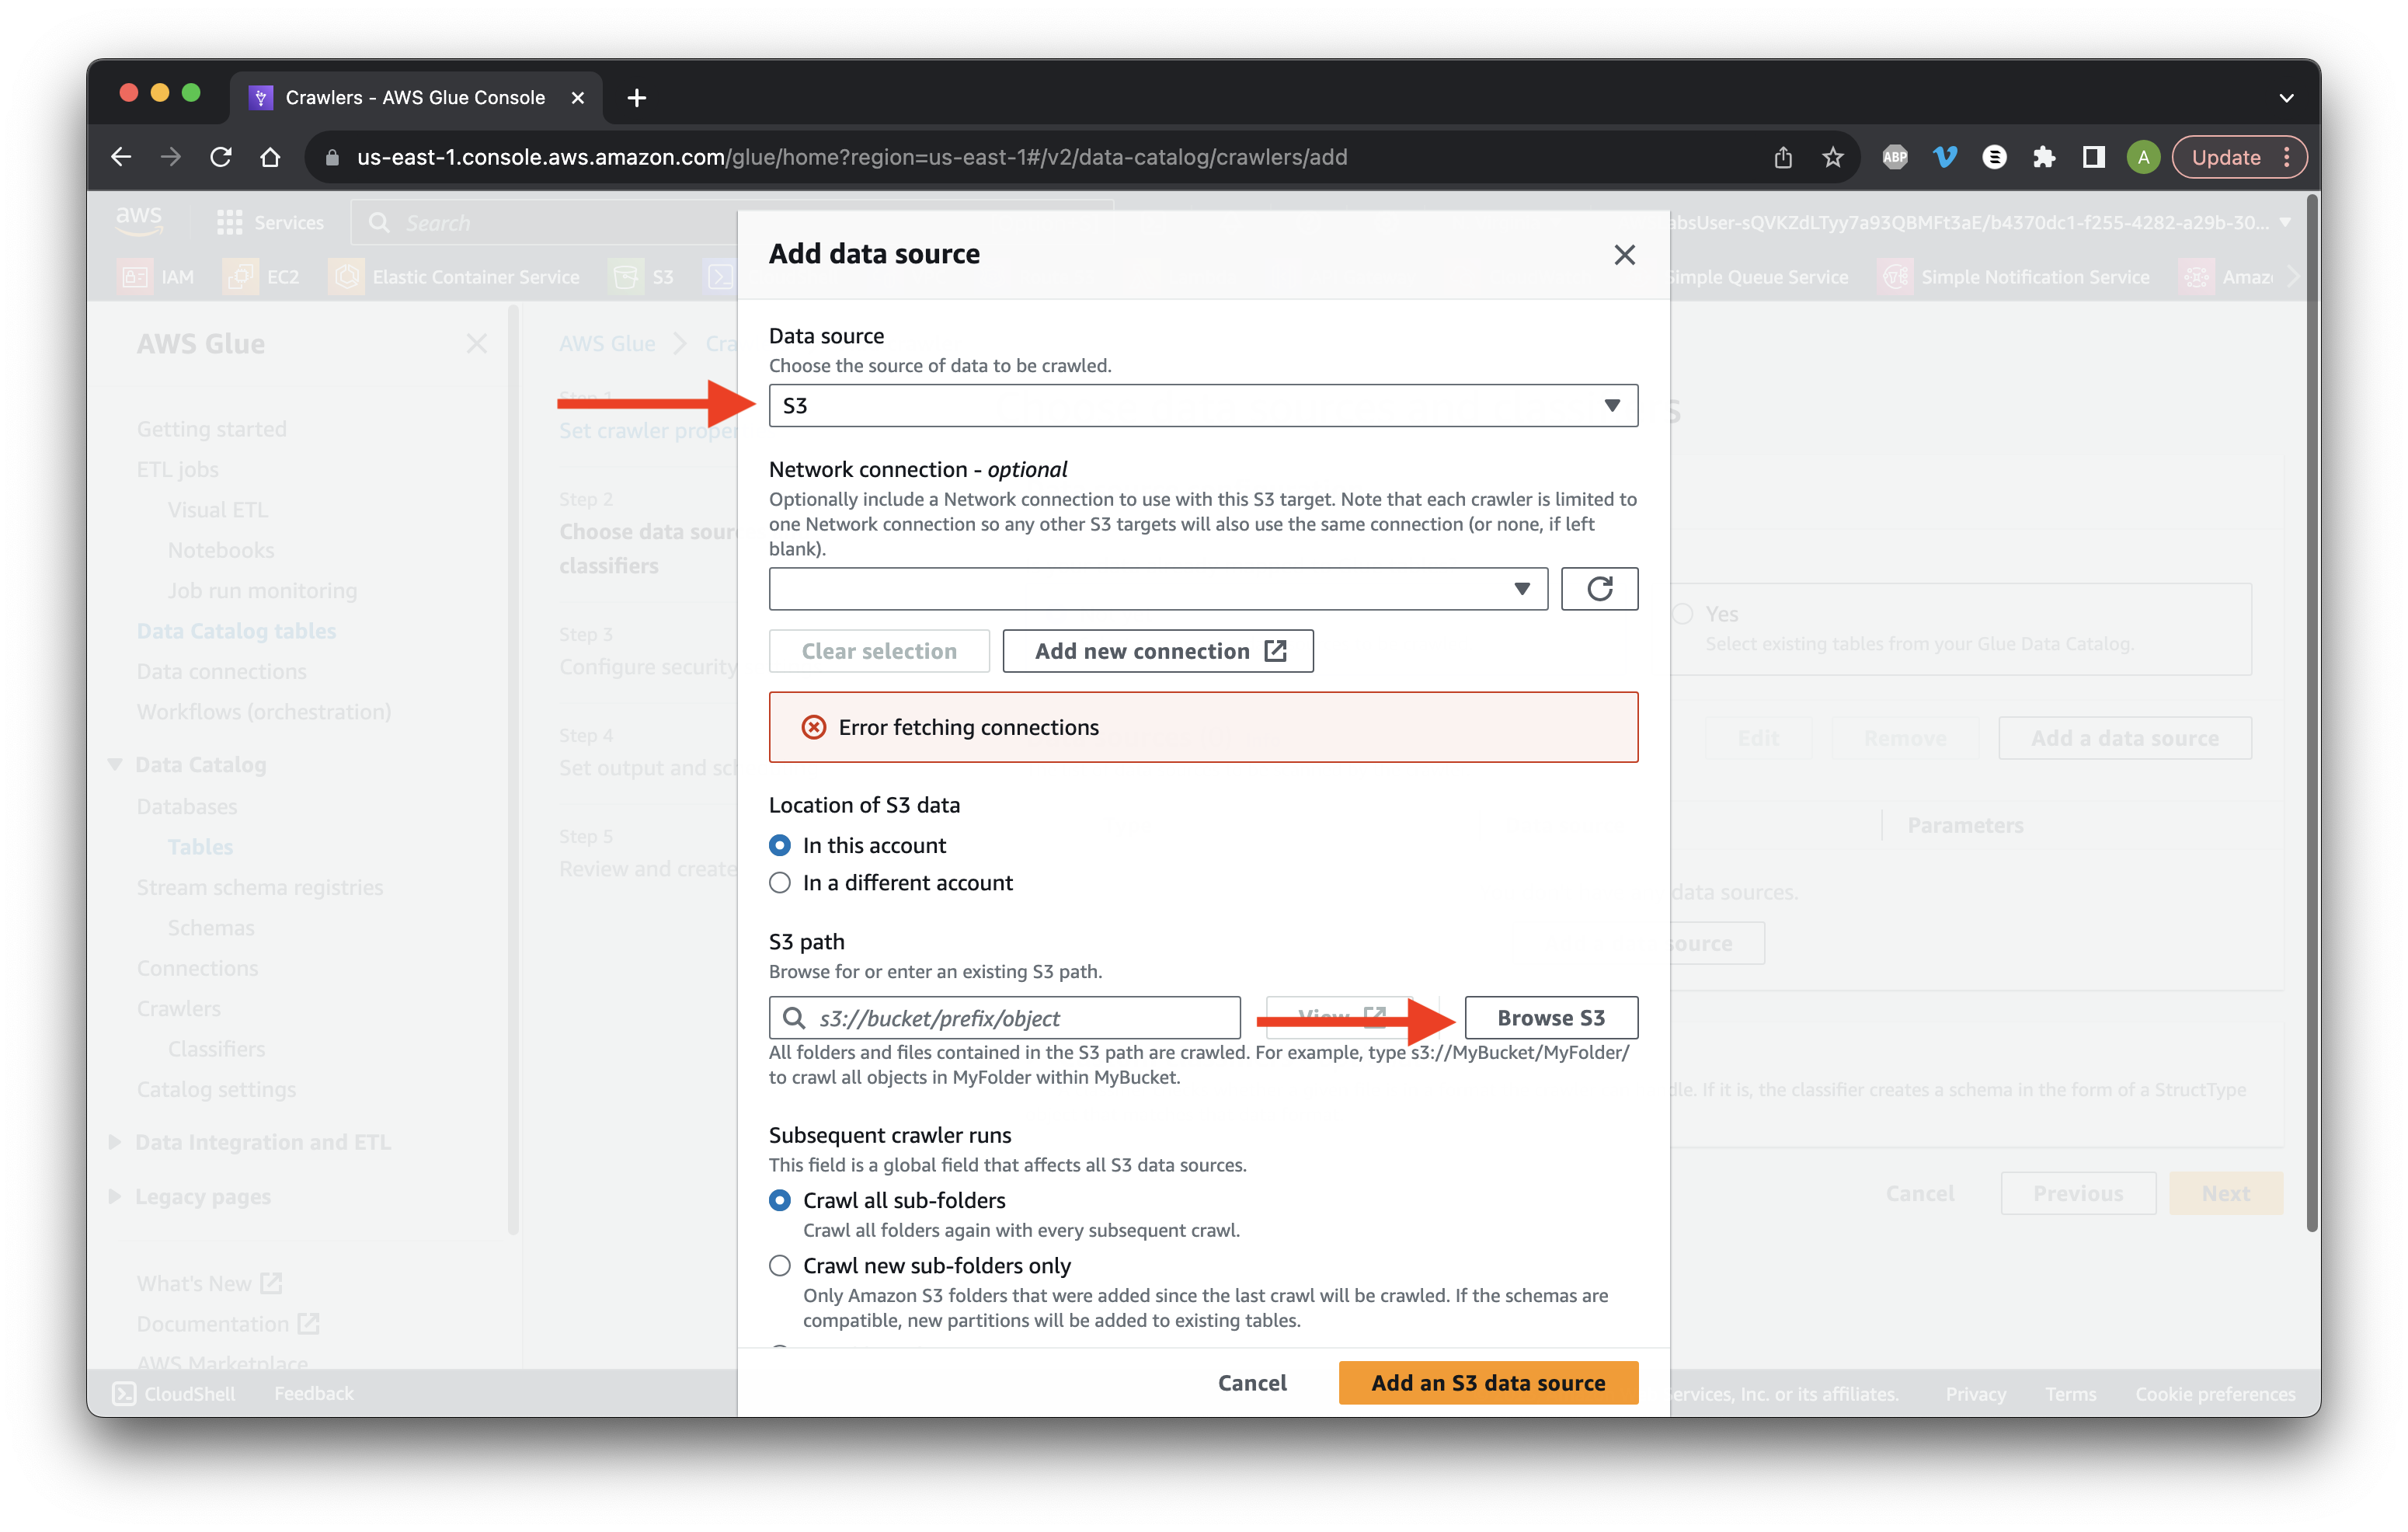Click the AWS Glue breadcrumb link

[607, 344]
